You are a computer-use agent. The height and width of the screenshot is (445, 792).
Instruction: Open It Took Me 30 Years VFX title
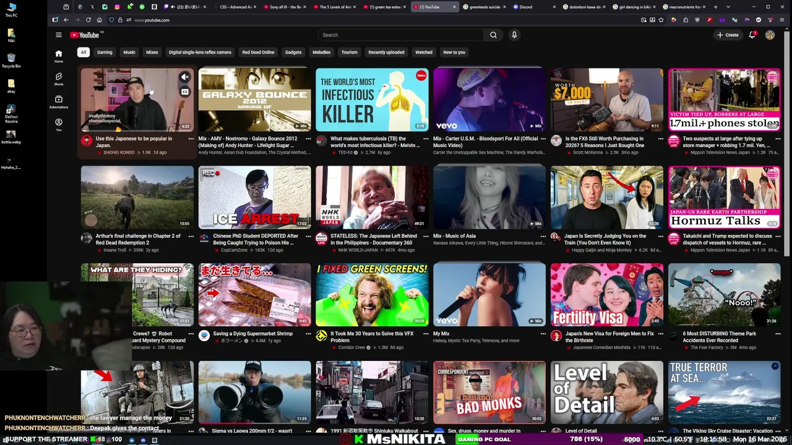372,337
